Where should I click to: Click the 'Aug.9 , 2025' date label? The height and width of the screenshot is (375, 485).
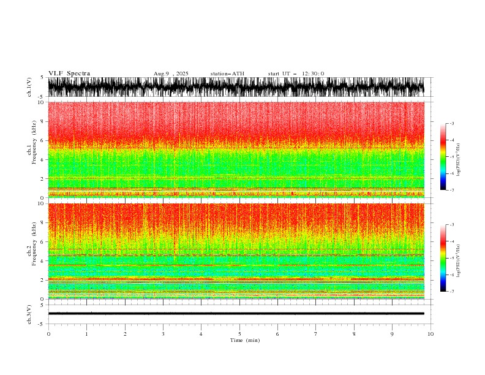click(x=171, y=74)
